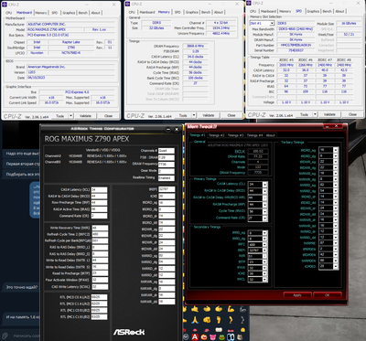Open Command Rate (CR) dropdown in Mem TweakIt
This screenshot has height=341, width=366.
[264, 218]
